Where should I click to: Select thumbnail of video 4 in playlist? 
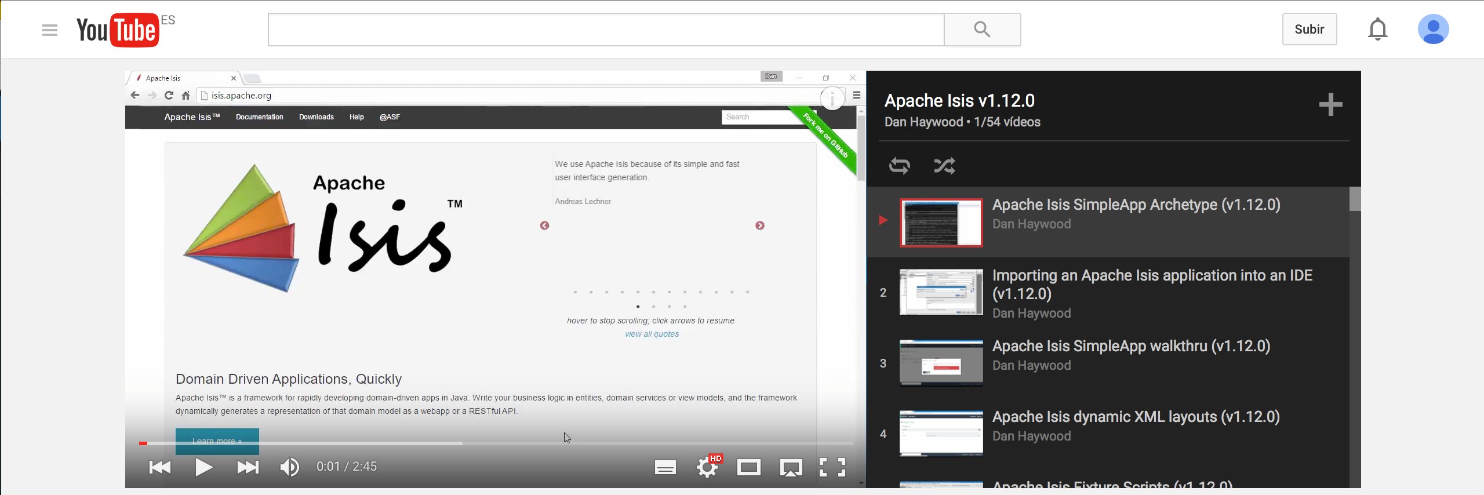click(x=941, y=434)
